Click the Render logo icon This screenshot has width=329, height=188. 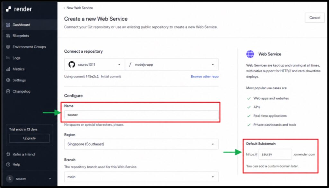pyautogui.click(x=8, y=9)
